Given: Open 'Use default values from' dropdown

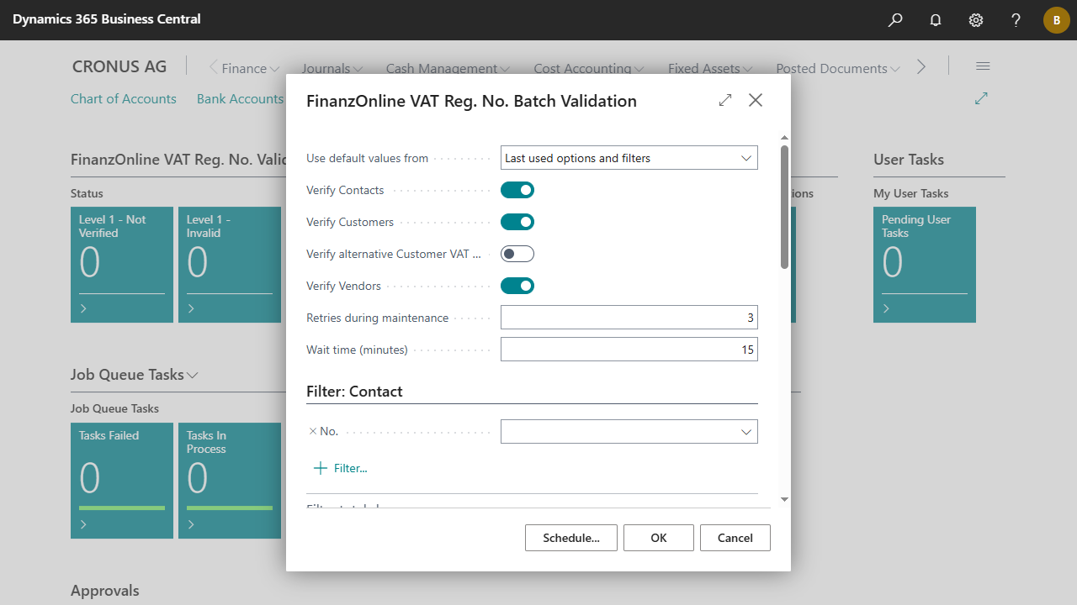Looking at the screenshot, I should [629, 158].
